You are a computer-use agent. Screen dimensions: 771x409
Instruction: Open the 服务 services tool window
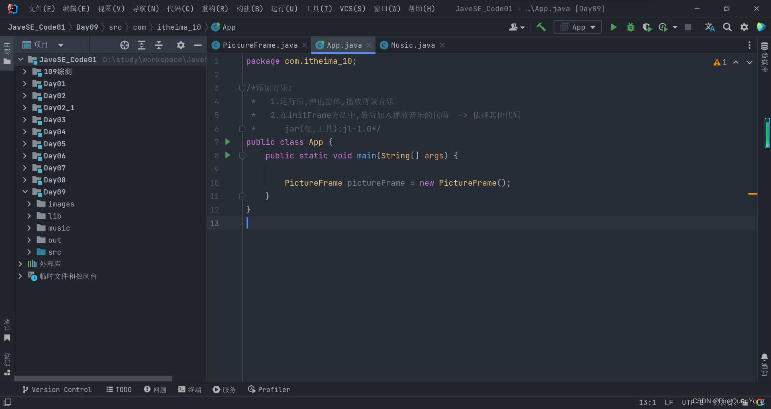click(x=224, y=389)
